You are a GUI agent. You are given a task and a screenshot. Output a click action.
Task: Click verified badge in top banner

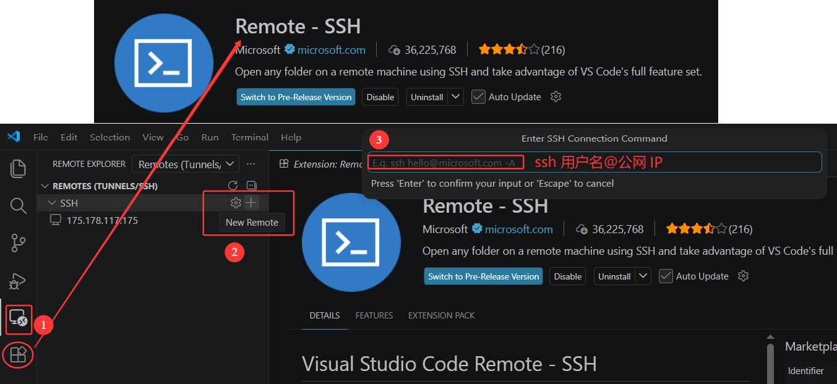click(290, 49)
